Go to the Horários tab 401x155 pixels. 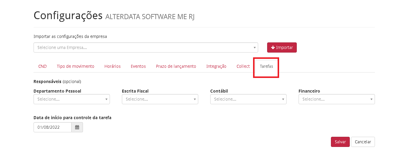[x=113, y=66]
